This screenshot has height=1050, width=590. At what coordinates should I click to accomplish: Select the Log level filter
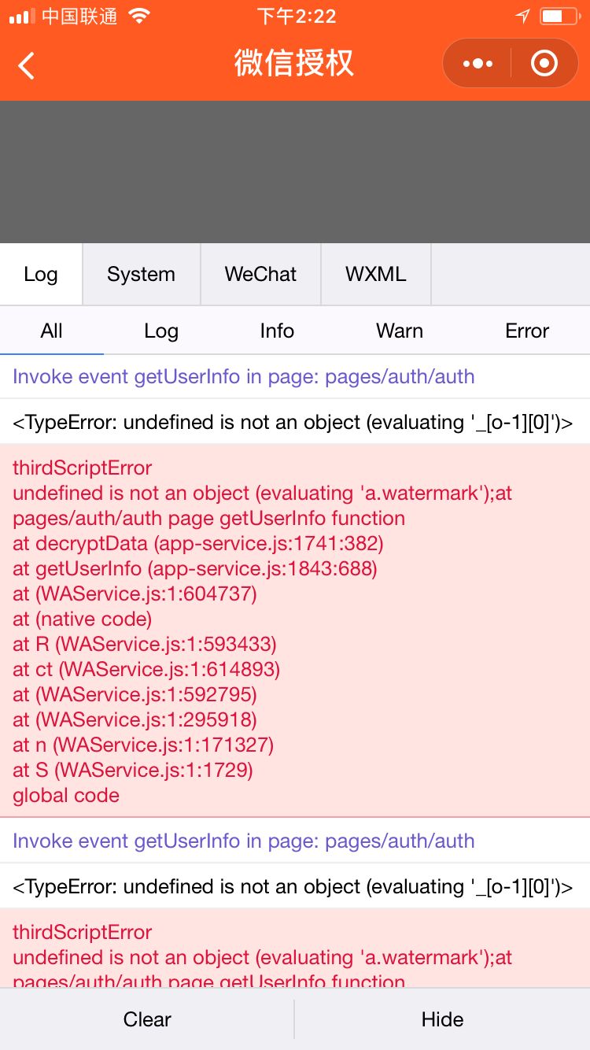point(161,331)
